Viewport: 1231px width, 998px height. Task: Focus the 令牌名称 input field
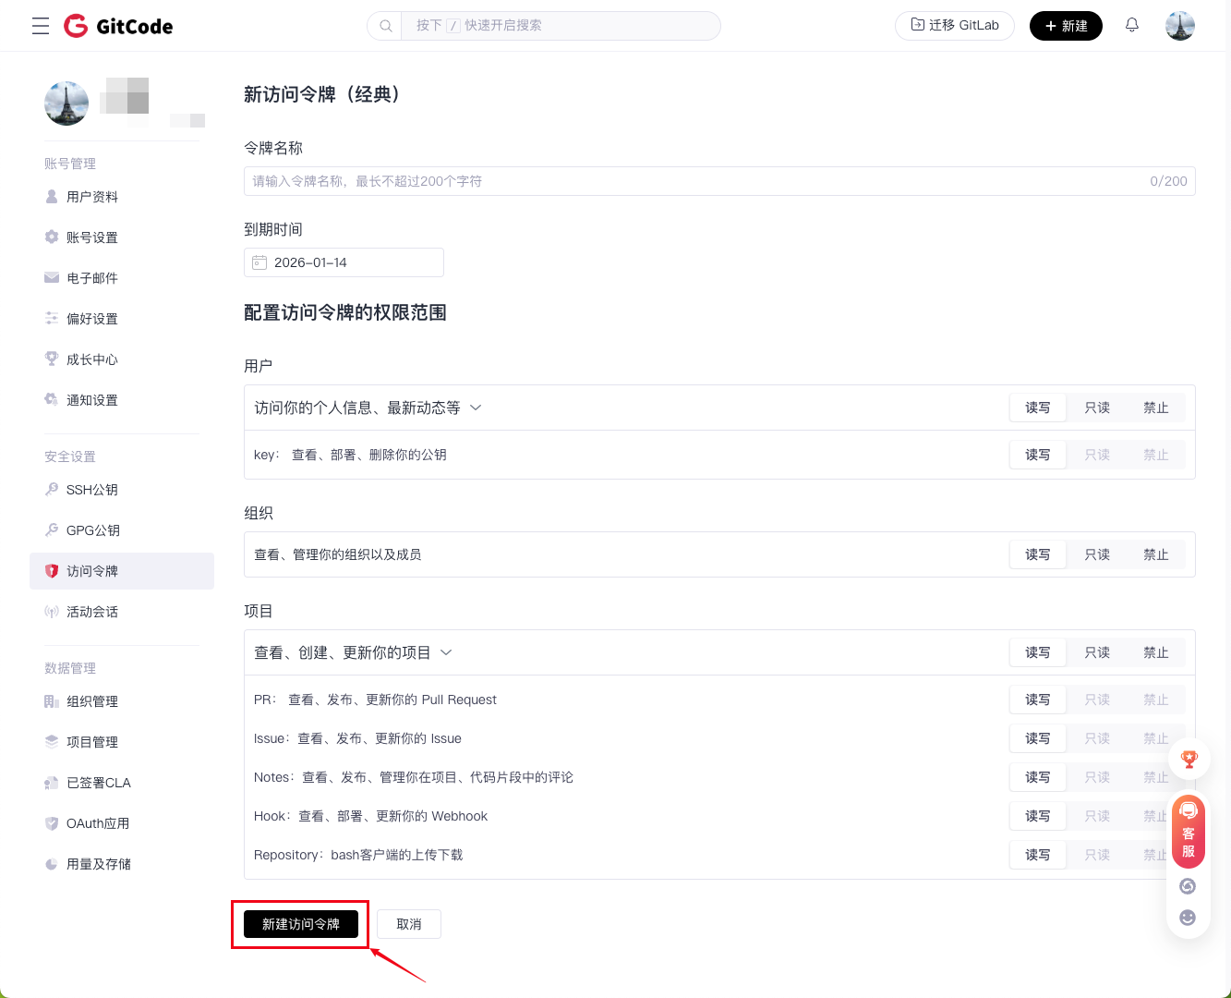coord(693,181)
